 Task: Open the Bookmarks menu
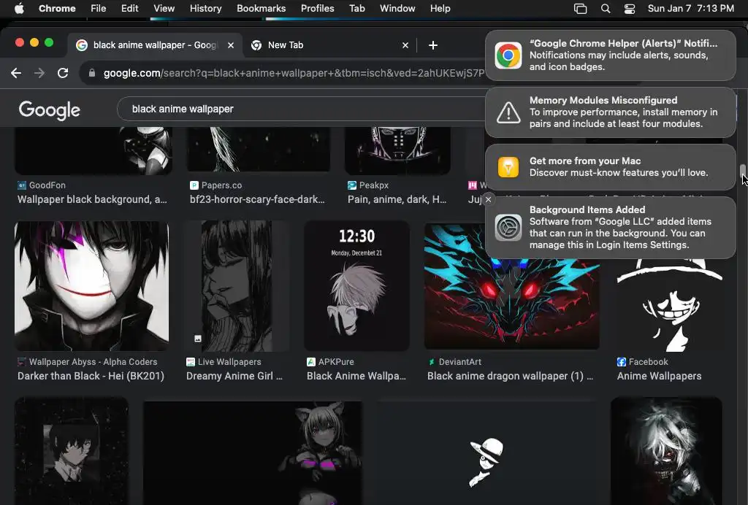[x=261, y=9]
